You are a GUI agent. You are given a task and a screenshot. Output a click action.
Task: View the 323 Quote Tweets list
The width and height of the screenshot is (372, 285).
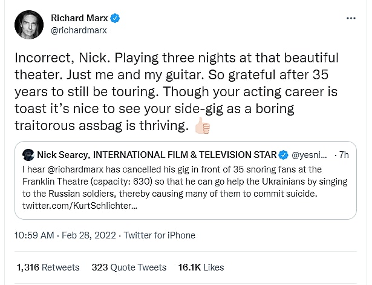pos(129,267)
